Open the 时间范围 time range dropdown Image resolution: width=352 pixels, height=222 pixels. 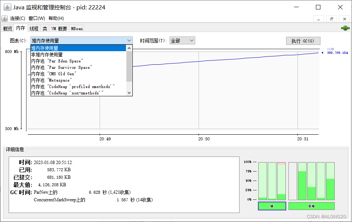[182, 41]
